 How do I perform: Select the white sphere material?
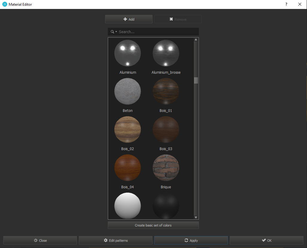click(x=128, y=206)
